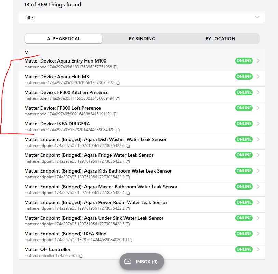Viewport: 278px width, 274px height.
Task: Copy UID of IKEA DIRIGERA device
Action: [118, 130]
